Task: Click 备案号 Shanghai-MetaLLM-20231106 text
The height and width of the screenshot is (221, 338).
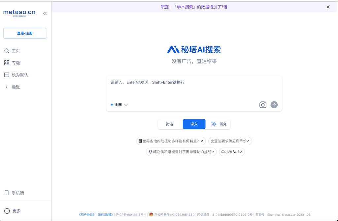Action: (283, 214)
